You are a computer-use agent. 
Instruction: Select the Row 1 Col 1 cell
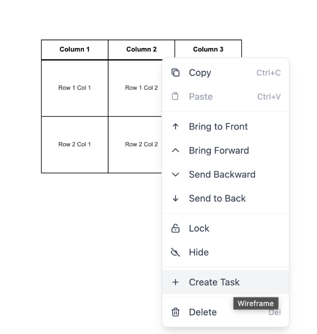point(74,88)
